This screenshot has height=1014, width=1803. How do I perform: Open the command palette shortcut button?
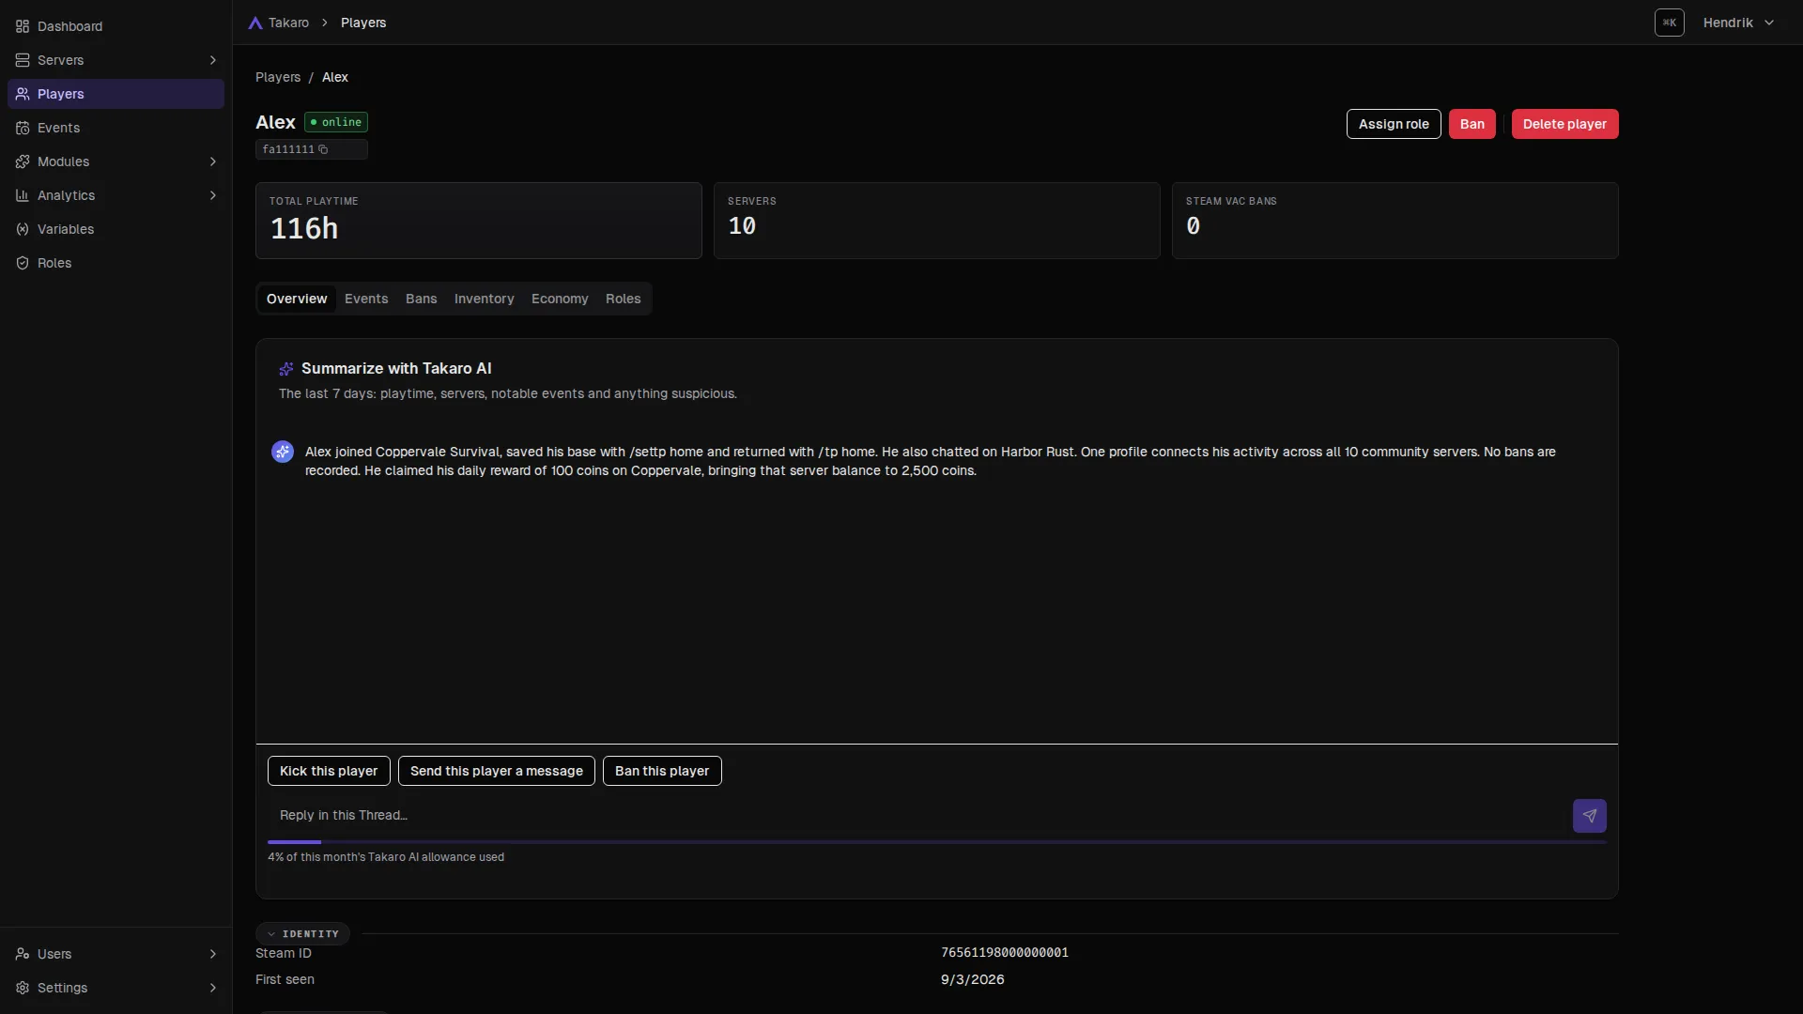[x=1670, y=23]
